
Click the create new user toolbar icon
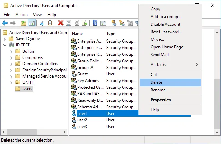tap(114, 23)
